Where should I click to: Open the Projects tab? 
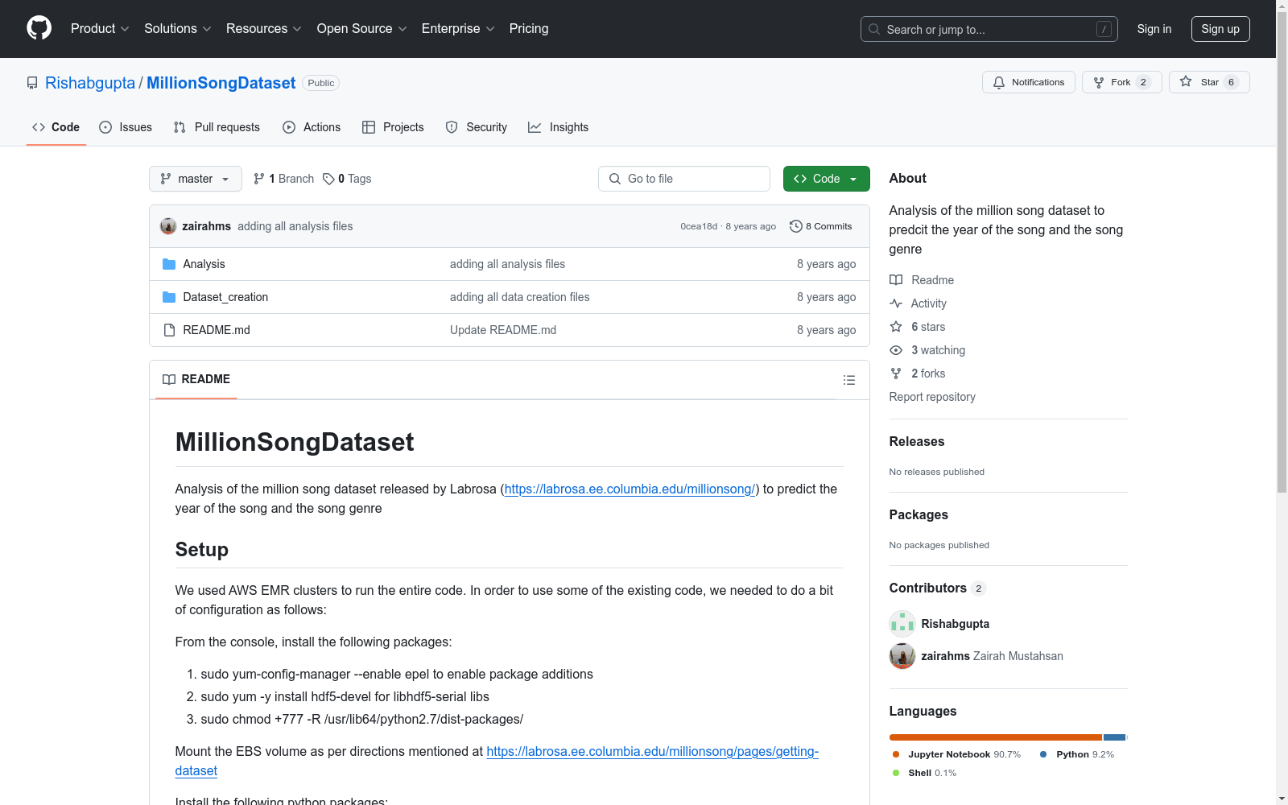(393, 127)
